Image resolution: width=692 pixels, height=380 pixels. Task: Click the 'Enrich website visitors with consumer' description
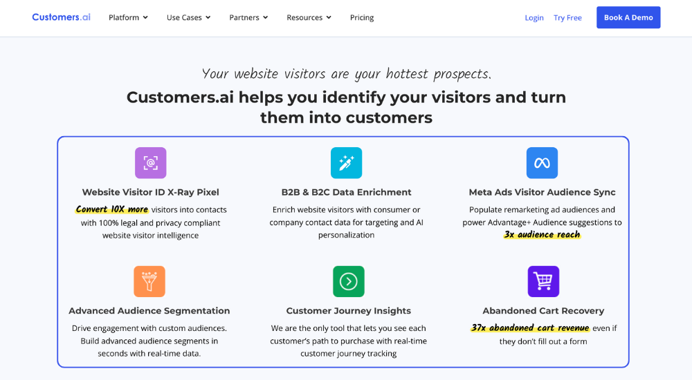tap(347, 222)
